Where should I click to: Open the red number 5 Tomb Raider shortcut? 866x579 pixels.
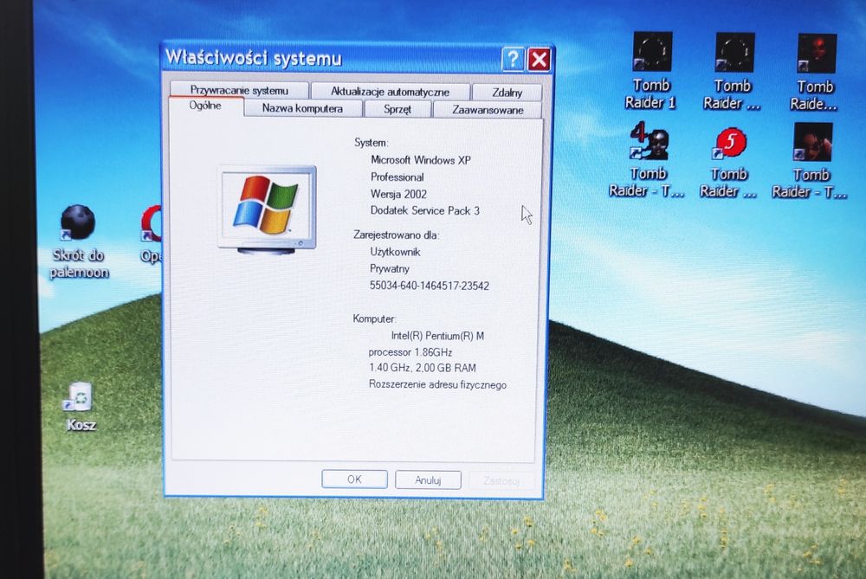point(729,162)
